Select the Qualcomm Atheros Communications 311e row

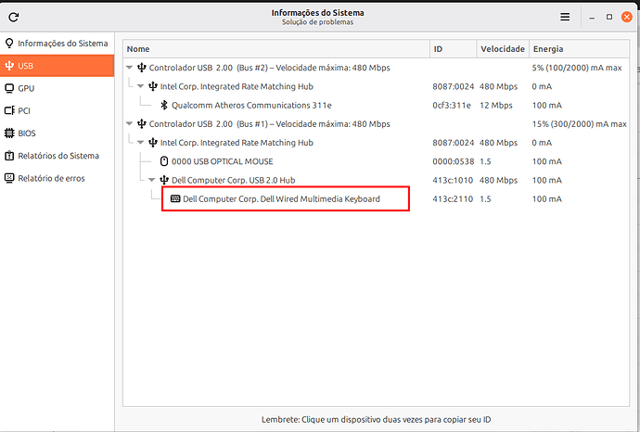click(x=376, y=105)
